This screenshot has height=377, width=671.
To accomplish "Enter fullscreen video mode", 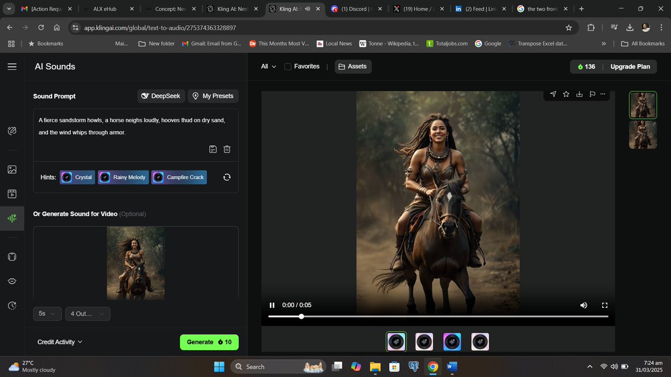I will (604, 305).
